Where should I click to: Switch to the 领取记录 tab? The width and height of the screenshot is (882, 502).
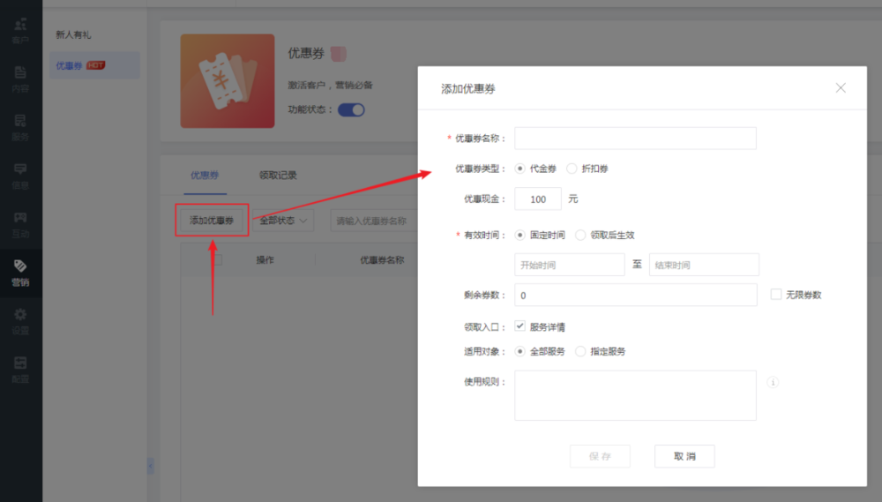tap(278, 175)
